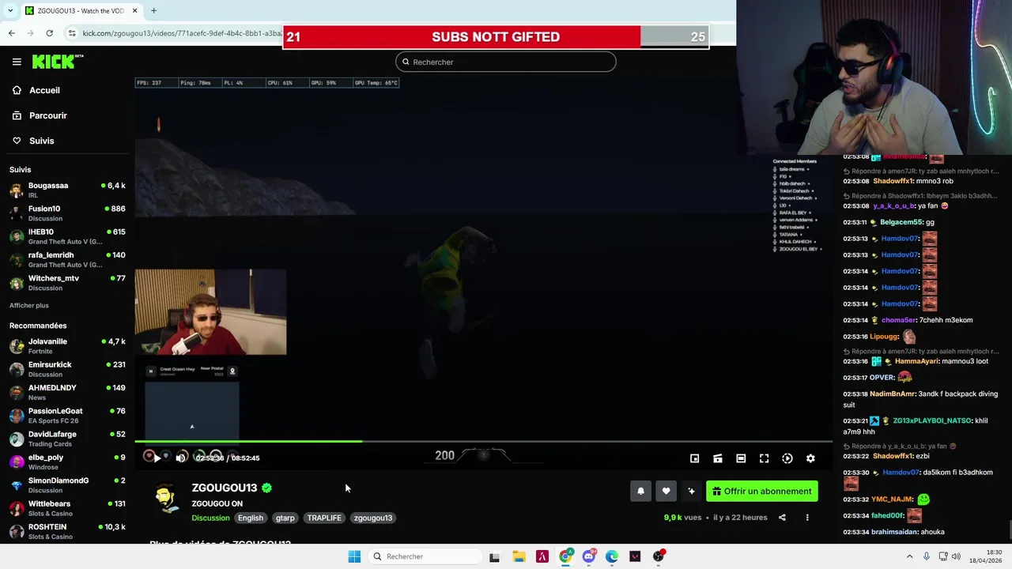Open the playback speed control

point(787,458)
